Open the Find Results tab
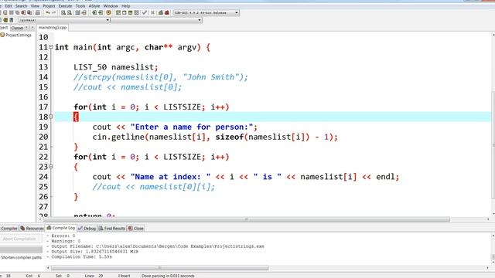The width and height of the screenshot is (495, 278). click(x=112, y=229)
